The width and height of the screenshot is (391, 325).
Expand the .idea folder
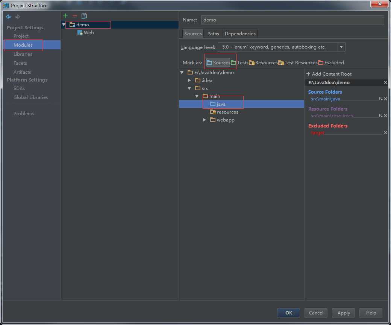[x=189, y=80]
